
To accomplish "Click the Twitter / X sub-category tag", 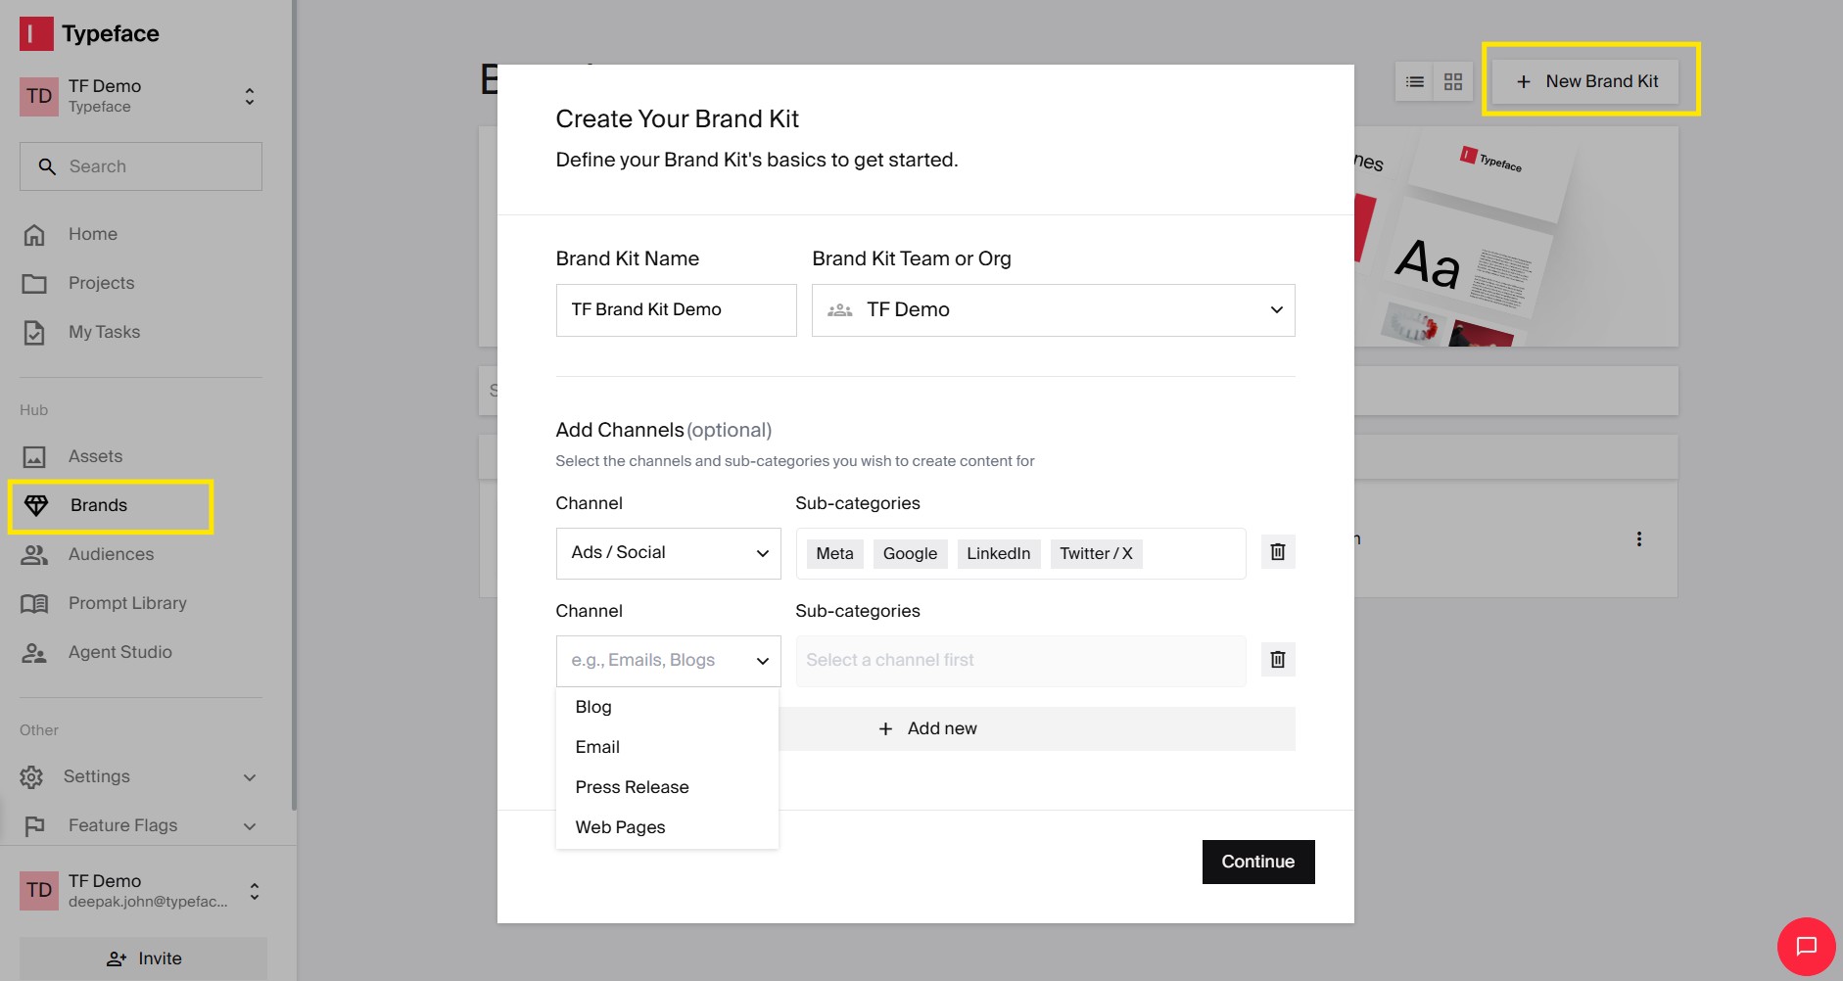I will 1097,553.
